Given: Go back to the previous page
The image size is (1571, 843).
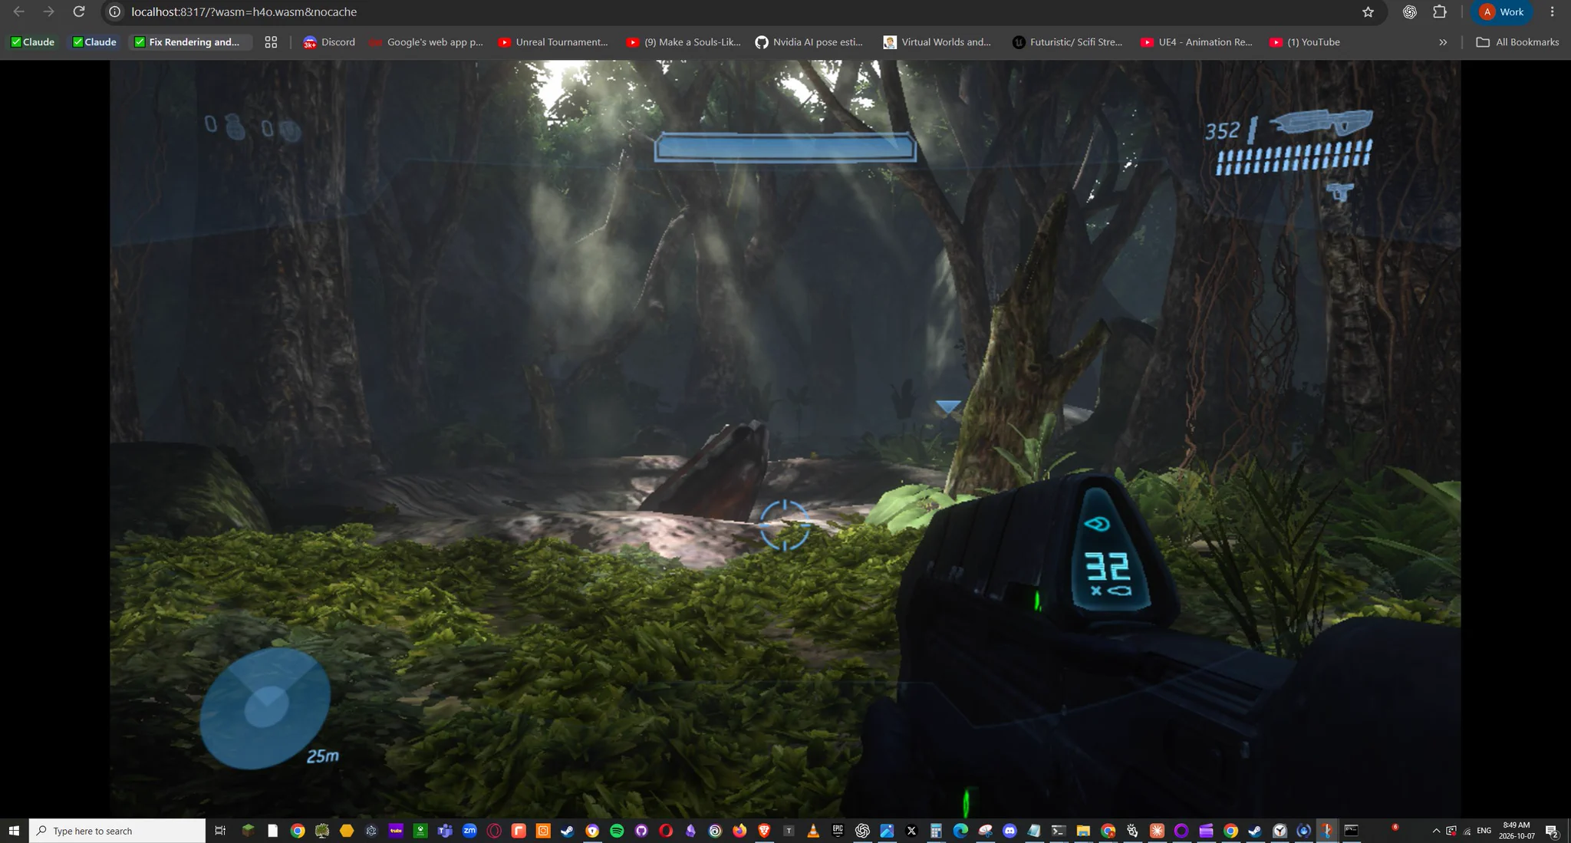Looking at the screenshot, I should 19,12.
